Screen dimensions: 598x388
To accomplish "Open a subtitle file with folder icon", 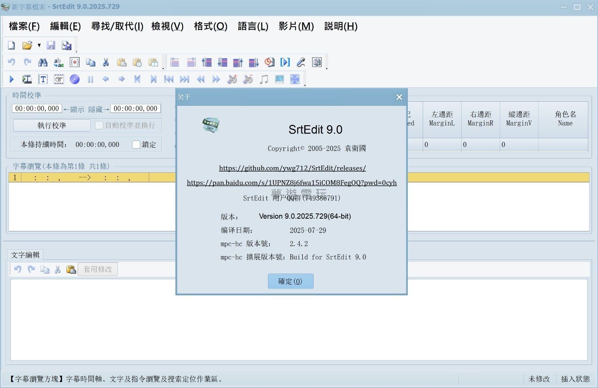I will coord(27,46).
